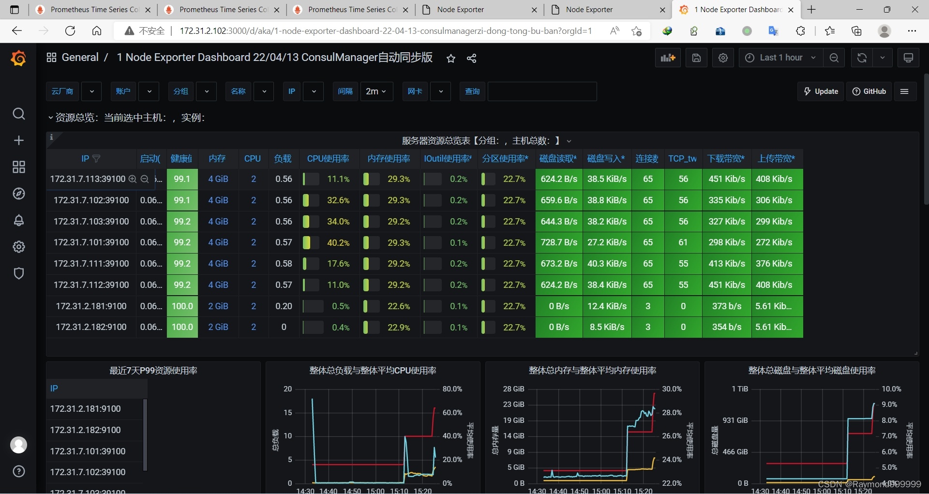Open a new browser tab

click(811, 10)
